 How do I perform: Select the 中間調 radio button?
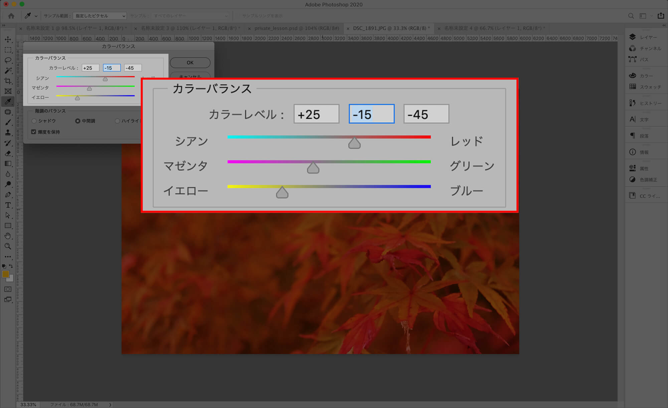77,121
